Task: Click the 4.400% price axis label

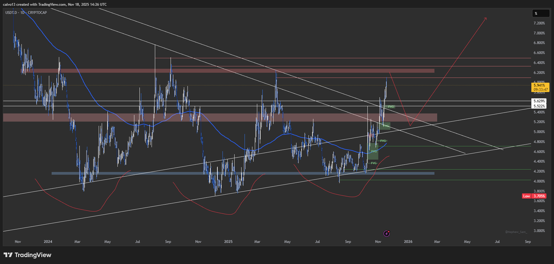Action: coord(539,162)
